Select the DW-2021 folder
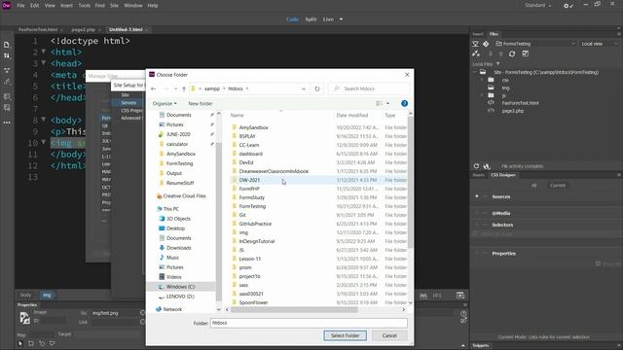This screenshot has height=350, width=623. tap(249, 180)
